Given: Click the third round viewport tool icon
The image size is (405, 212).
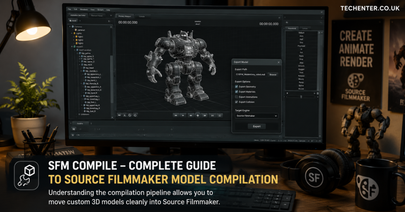Looking at the screenshot, I should click(x=130, y=115).
